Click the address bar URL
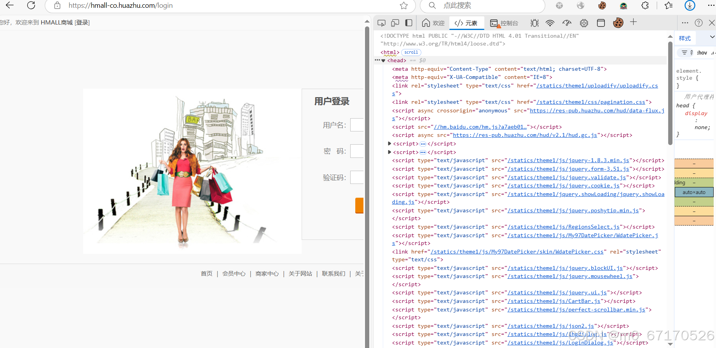 (120, 5)
